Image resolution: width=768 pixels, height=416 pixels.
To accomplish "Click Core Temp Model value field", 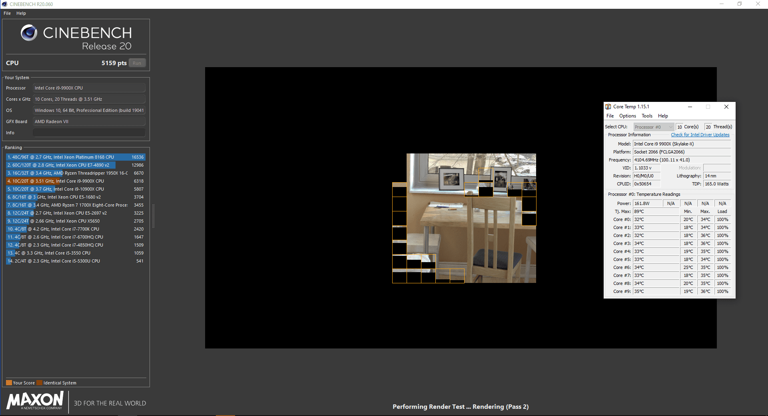I will 682,144.
